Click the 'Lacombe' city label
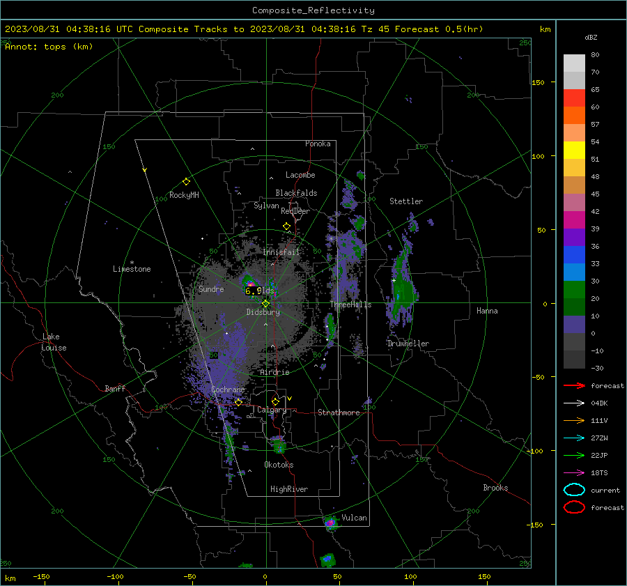 300,175
